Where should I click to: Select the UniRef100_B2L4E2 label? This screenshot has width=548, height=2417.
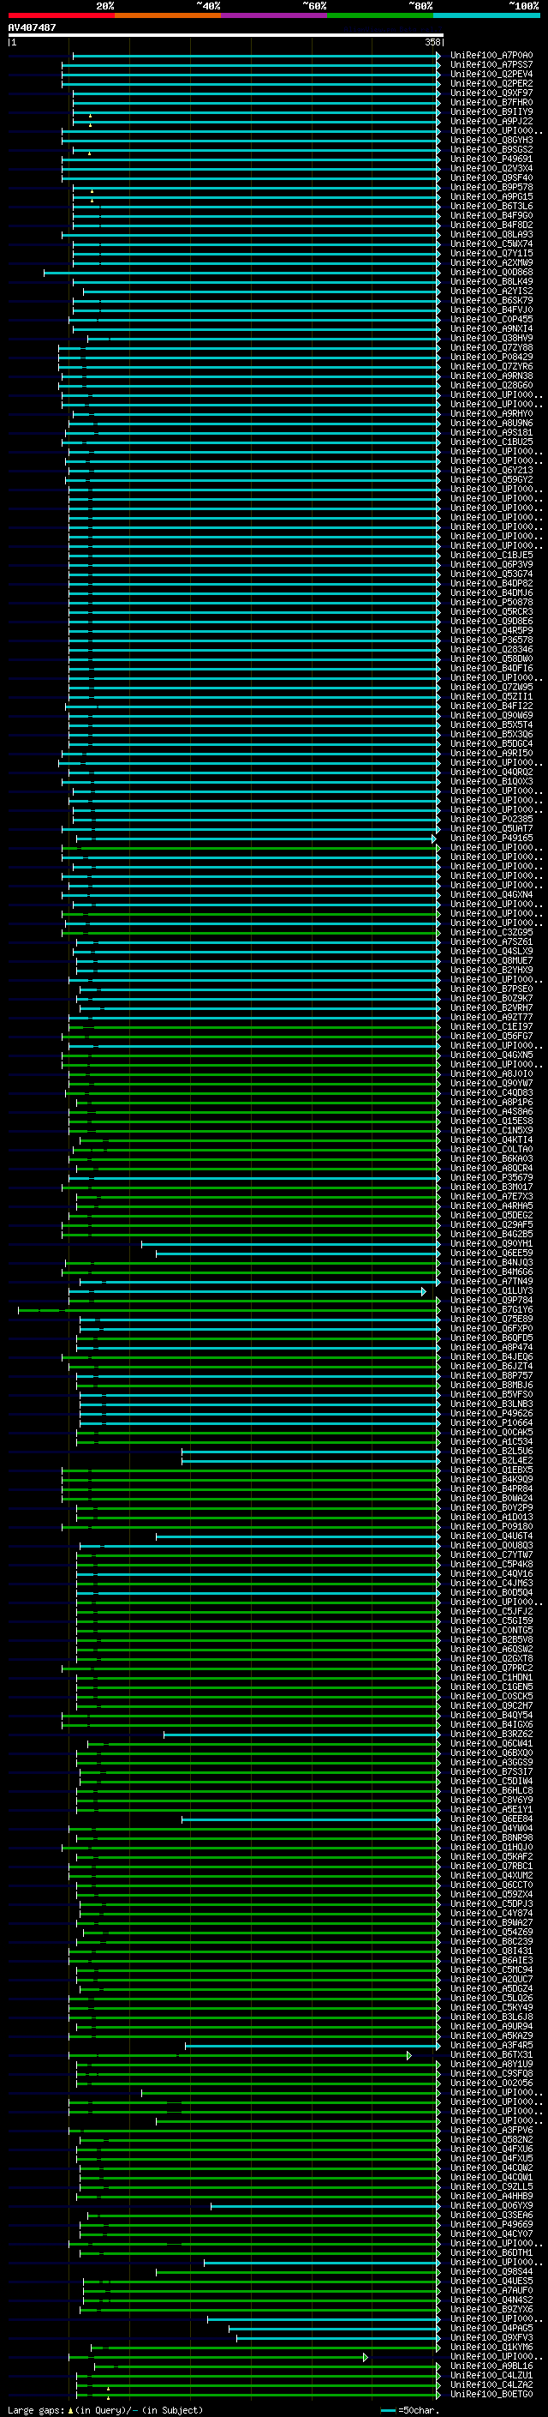pyautogui.click(x=491, y=1461)
